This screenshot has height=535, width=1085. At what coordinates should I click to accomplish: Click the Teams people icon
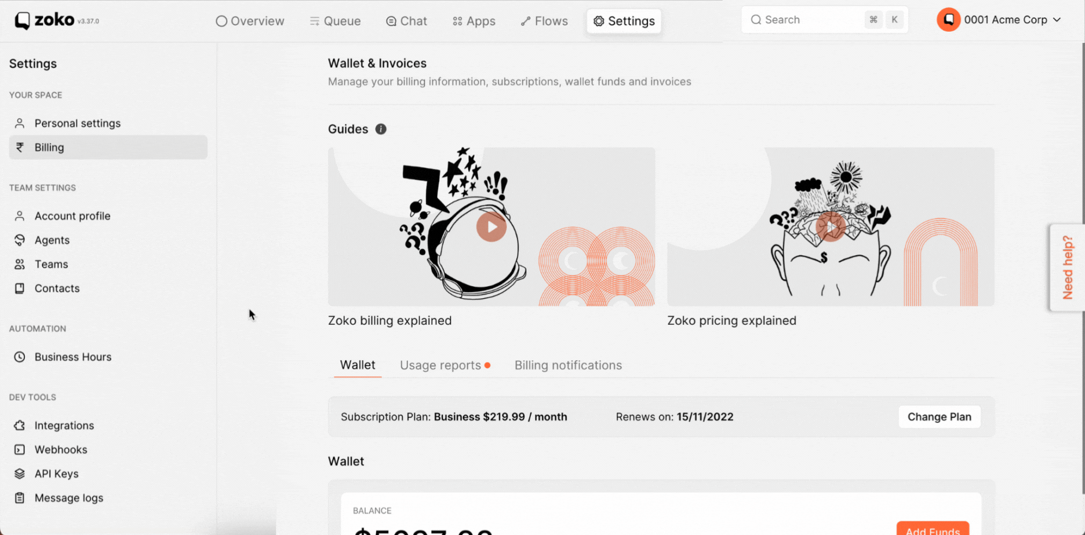click(20, 265)
